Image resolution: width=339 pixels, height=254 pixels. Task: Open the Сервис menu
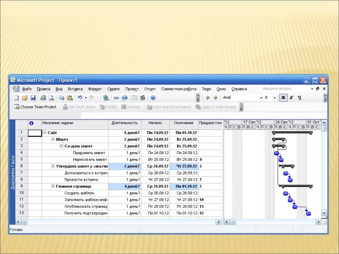113,89
